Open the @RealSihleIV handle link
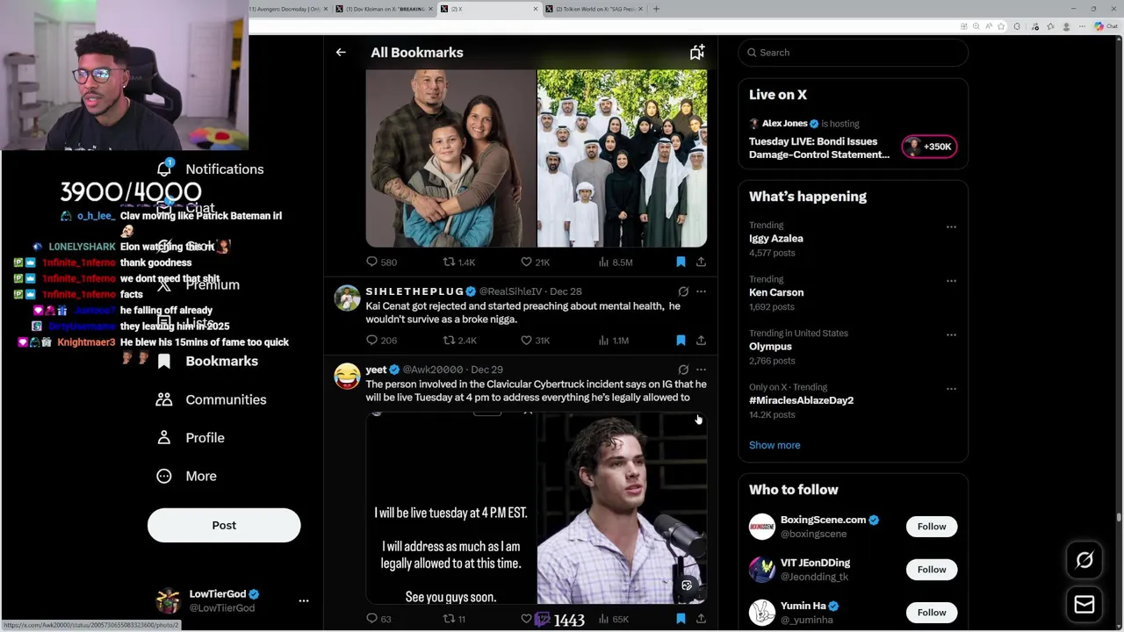The image size is (1124, 632). [510, 291]
